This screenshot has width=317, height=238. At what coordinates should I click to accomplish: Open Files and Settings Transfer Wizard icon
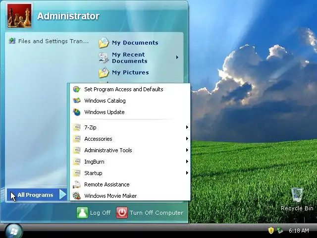[12, 41]
